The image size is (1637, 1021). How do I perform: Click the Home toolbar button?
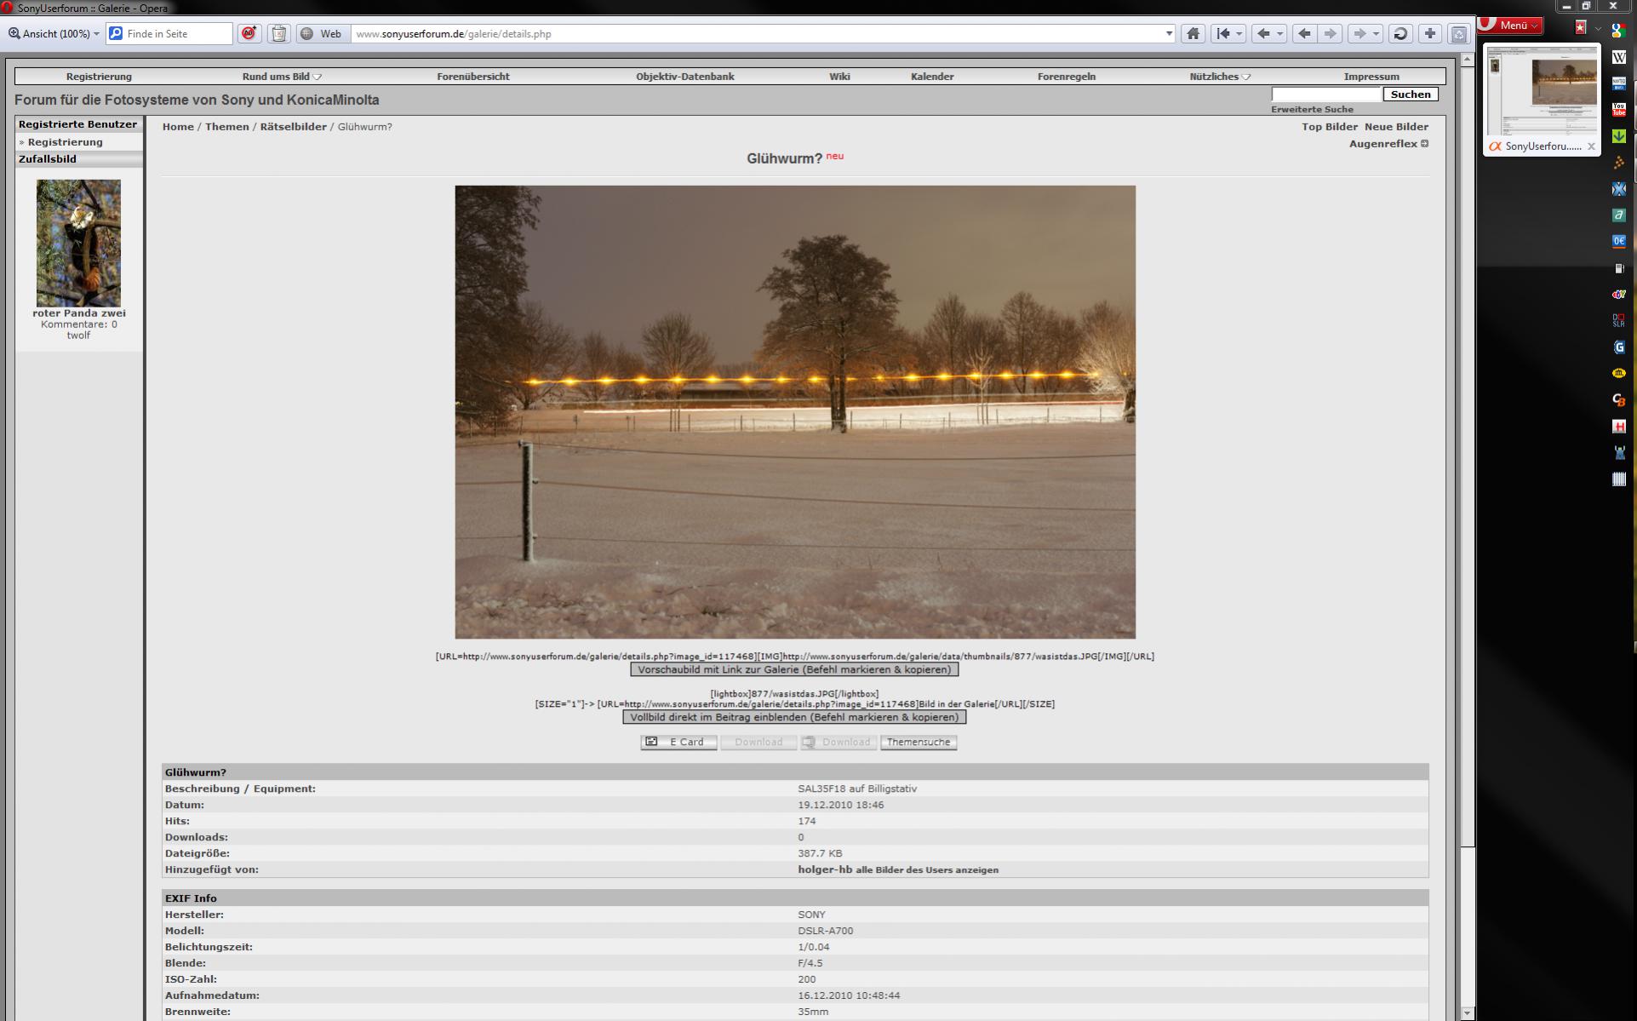tap(1193, 34)
